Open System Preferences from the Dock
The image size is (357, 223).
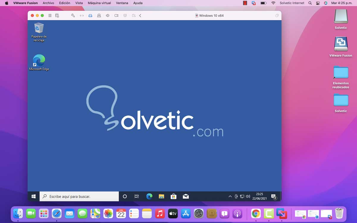(199, 213)
